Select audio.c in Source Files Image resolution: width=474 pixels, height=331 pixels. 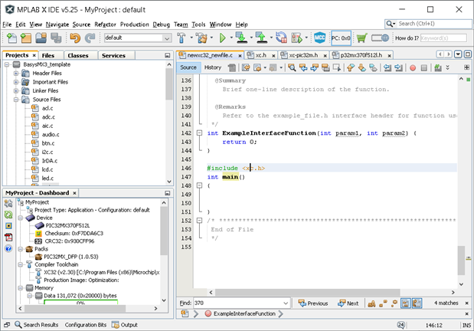coord(51,135)
